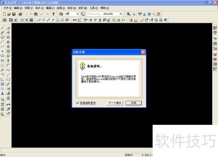Click the zoom window magnifier icon
This screenshot has width=218, height=157.
coord(156,20)
